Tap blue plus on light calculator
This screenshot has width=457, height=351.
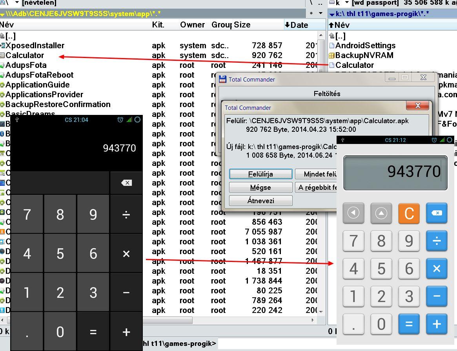click(437, 324)
